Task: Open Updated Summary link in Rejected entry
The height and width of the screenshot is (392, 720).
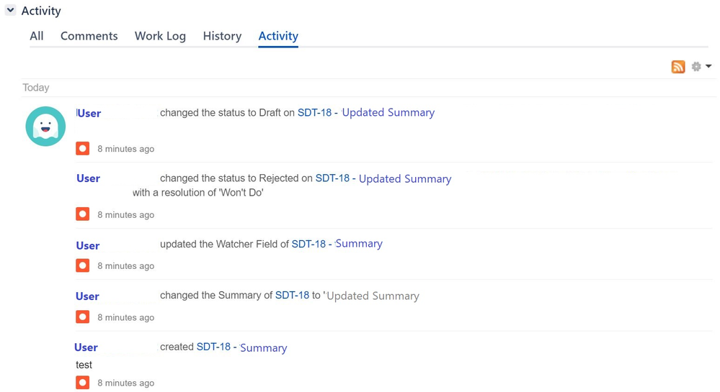Action: 405,178
